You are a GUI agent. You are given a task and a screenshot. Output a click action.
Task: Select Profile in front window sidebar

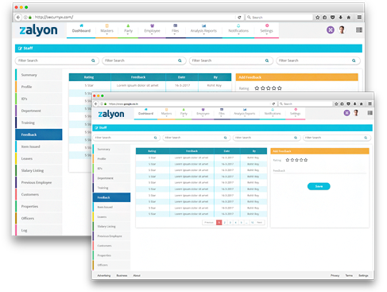click(111, 158)
